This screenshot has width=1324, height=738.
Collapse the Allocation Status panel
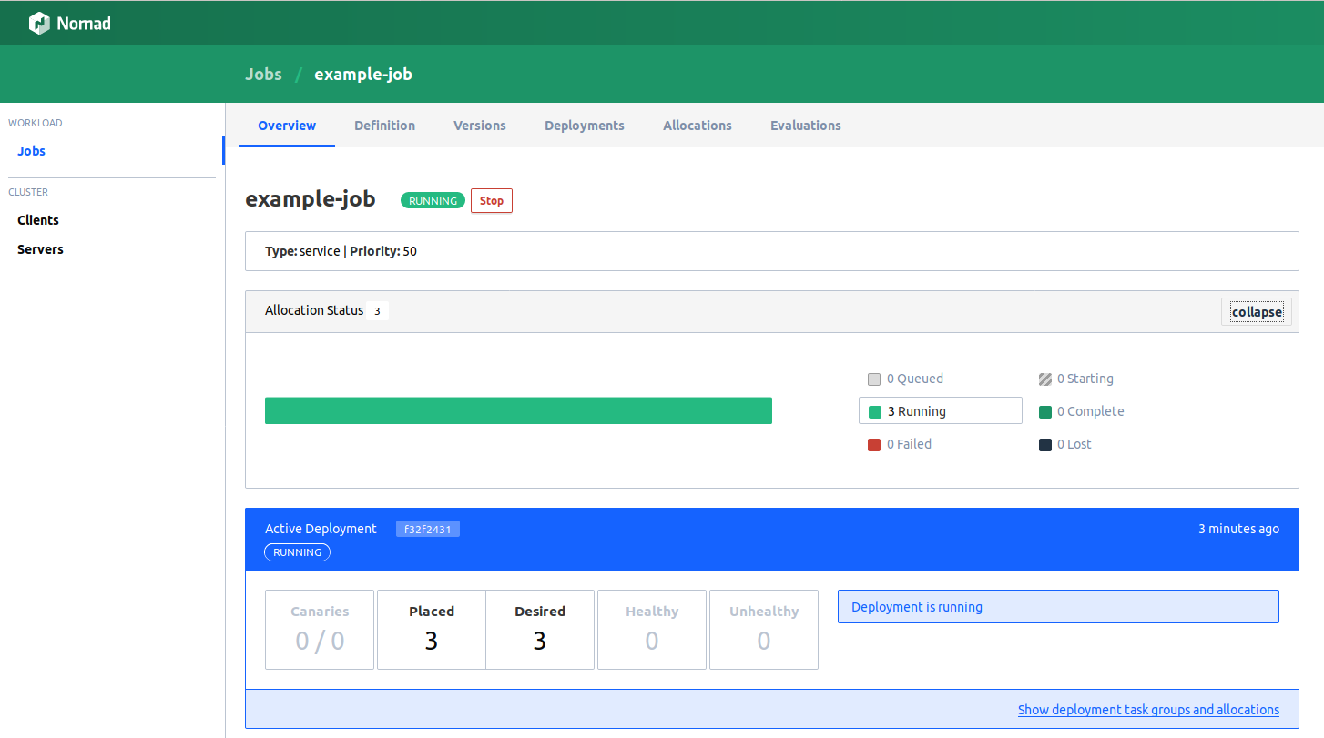tap(1256, 312)
